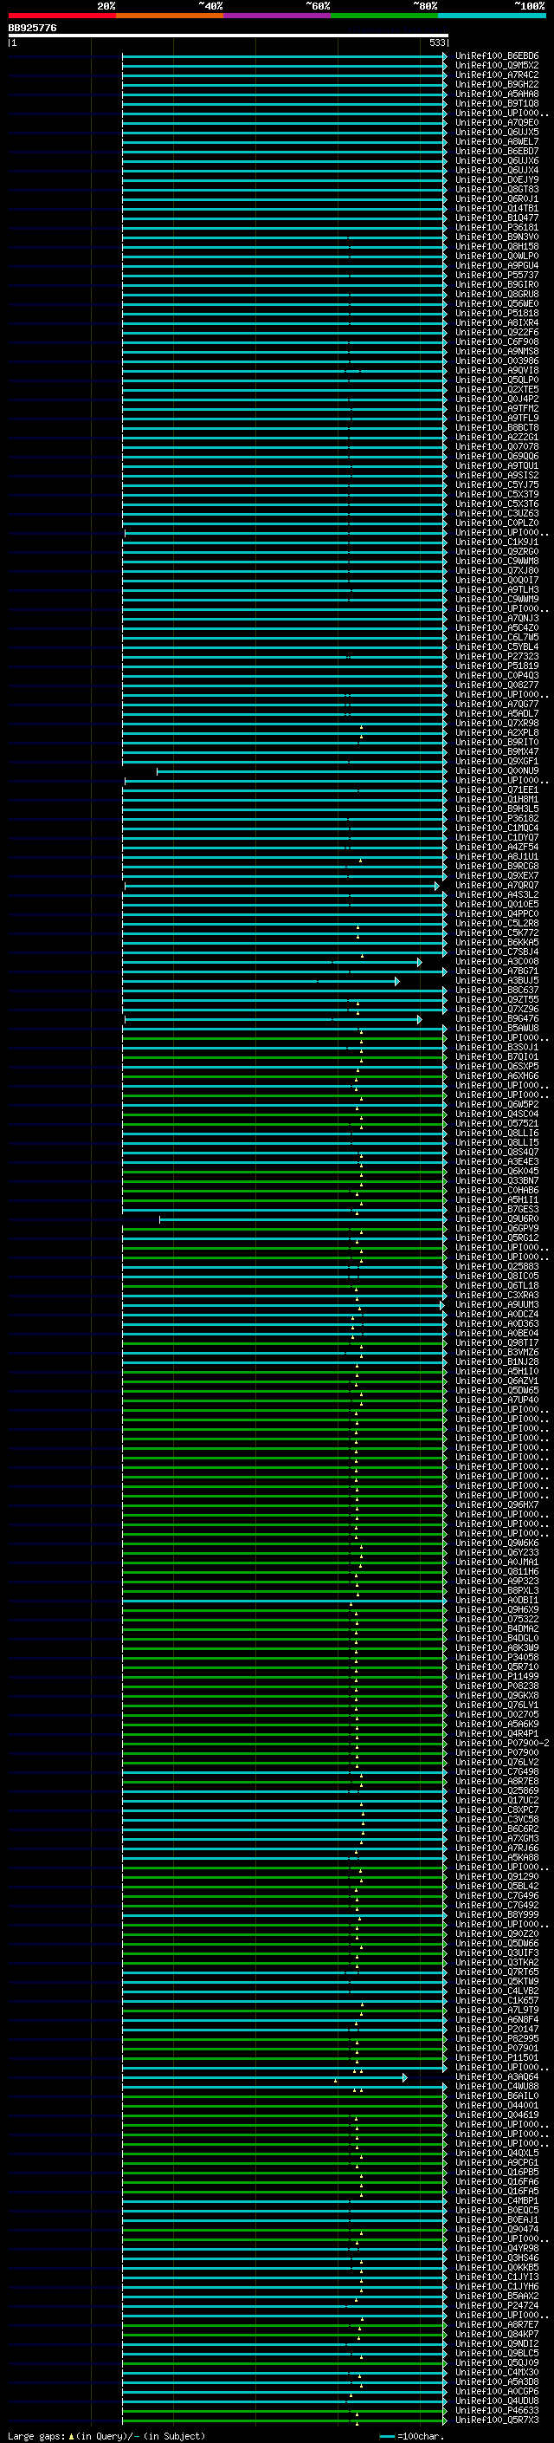Screen dimensions: 554x2443
Task: Click the alignment bar for UniRef100_A7QRQ7
Action: pyautogui.click(x=281, y=886)
